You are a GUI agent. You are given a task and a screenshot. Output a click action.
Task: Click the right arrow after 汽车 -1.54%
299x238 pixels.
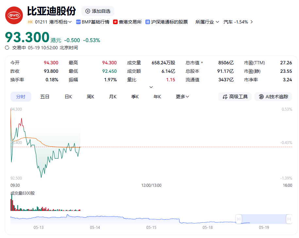(x=252, y=22)
